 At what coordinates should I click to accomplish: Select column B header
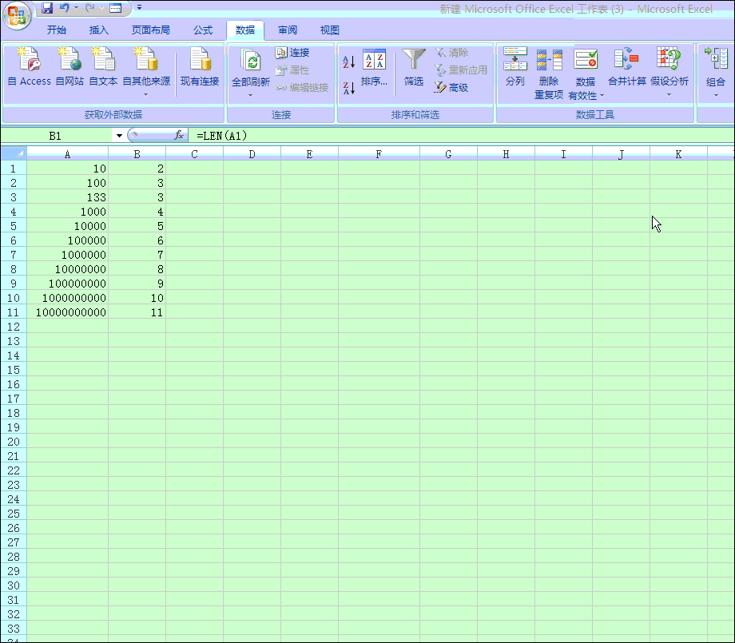click(137, 154)
